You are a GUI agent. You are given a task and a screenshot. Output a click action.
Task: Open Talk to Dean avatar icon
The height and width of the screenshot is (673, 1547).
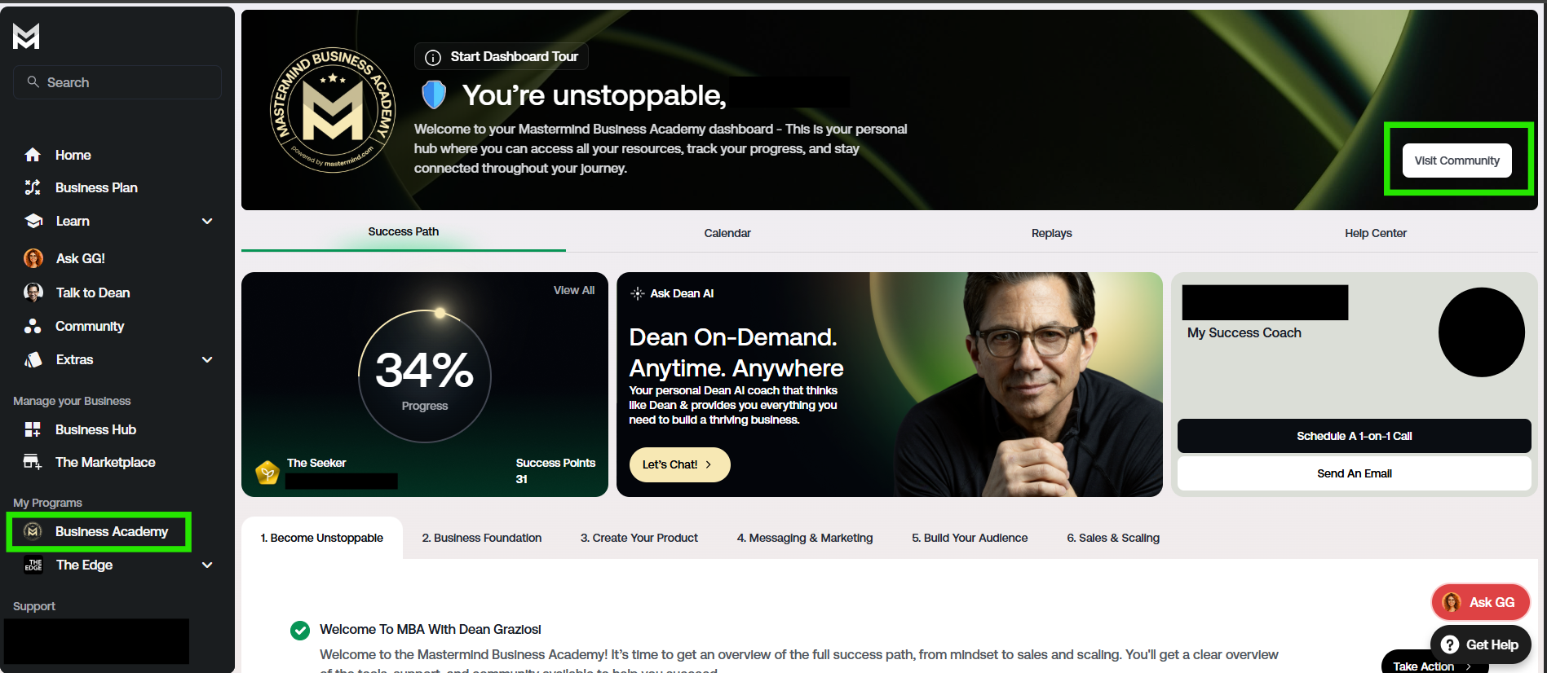33,293
